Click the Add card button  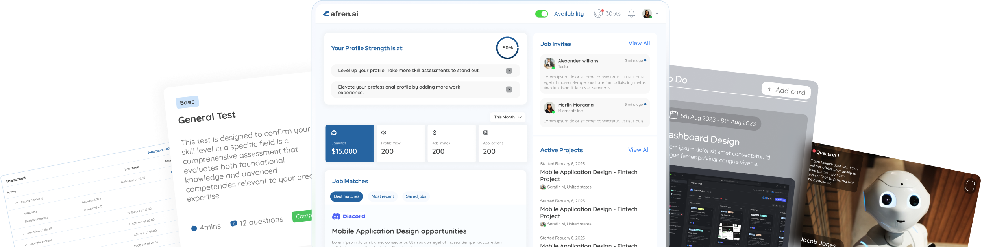coord(786,90)
